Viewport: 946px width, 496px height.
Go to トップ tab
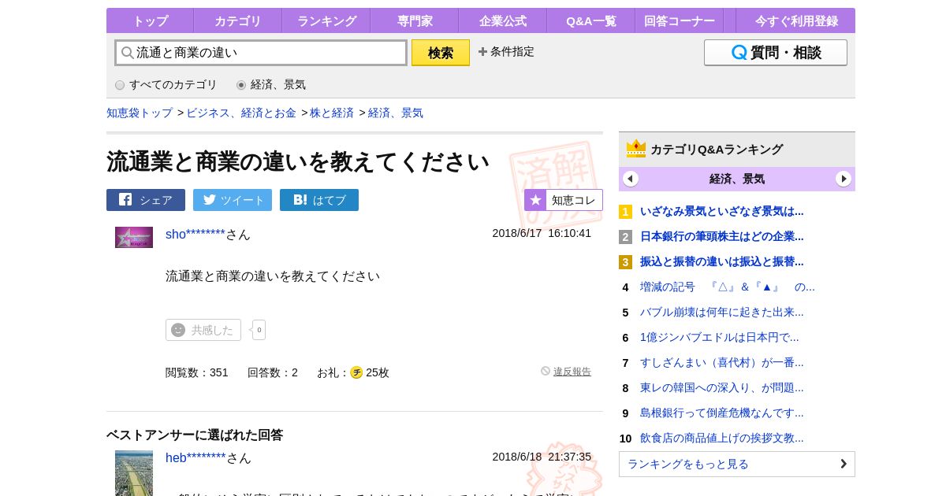[150, 21]
